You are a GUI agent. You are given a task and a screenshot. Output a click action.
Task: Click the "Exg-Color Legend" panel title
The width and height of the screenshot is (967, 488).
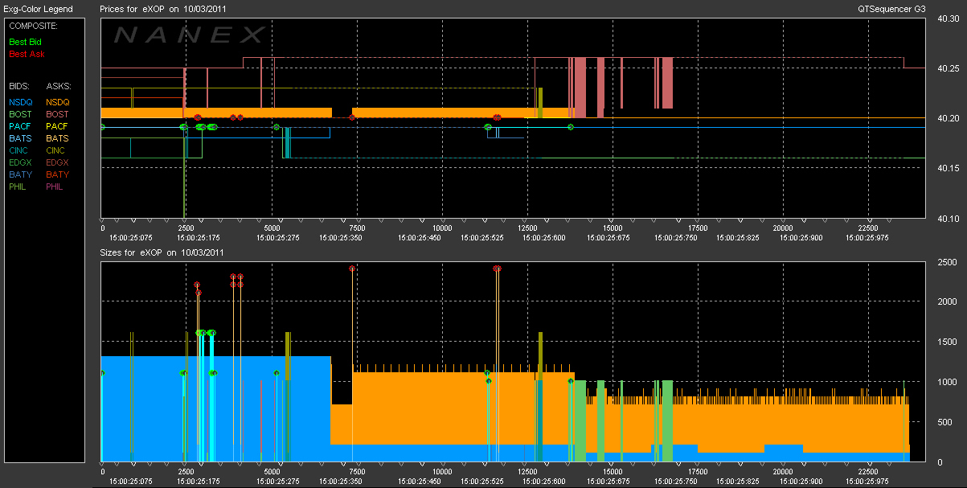(x=39, y=9)
